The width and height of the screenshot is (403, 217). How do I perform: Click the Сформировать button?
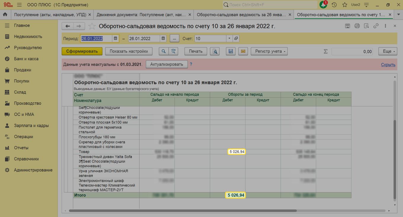pyautogui.click(x=82, y=51)
